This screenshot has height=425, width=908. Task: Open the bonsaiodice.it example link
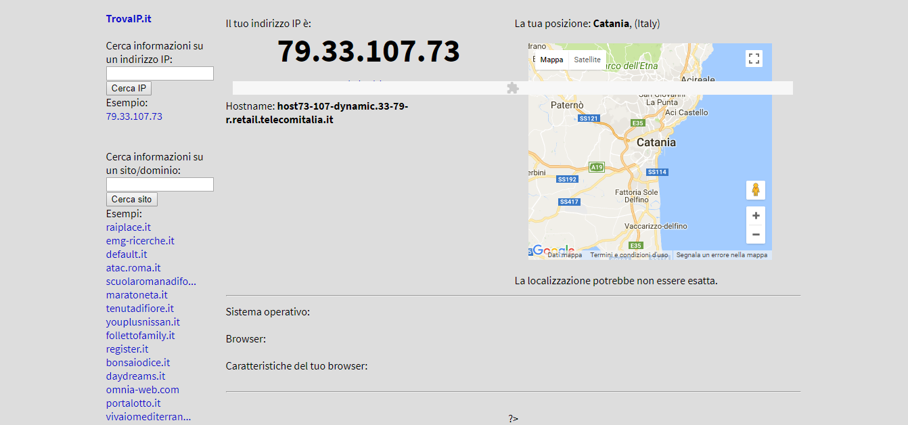tap(138, 363)
